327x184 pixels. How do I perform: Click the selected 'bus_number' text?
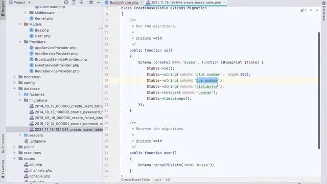click(x=207, y=80)
